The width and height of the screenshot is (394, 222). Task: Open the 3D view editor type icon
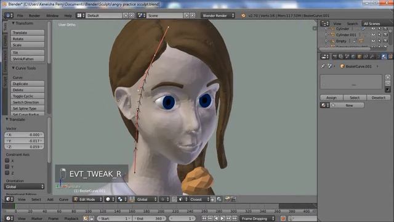coord(9,199)
